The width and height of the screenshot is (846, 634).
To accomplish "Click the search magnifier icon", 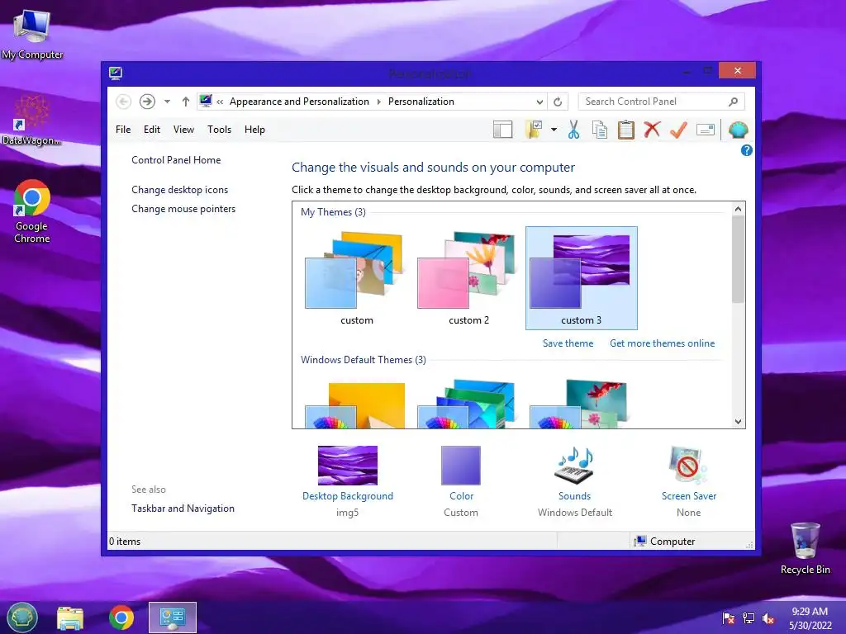I will tap(733, 102).
